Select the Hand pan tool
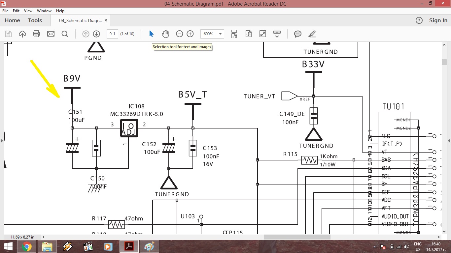 165,34
